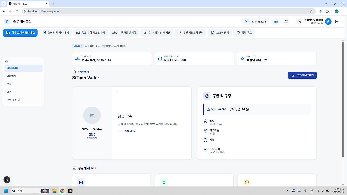The image size is (347, 195).
Task: Select 회사·고객/공급망 개요 tab
Action: click(20, 33)
